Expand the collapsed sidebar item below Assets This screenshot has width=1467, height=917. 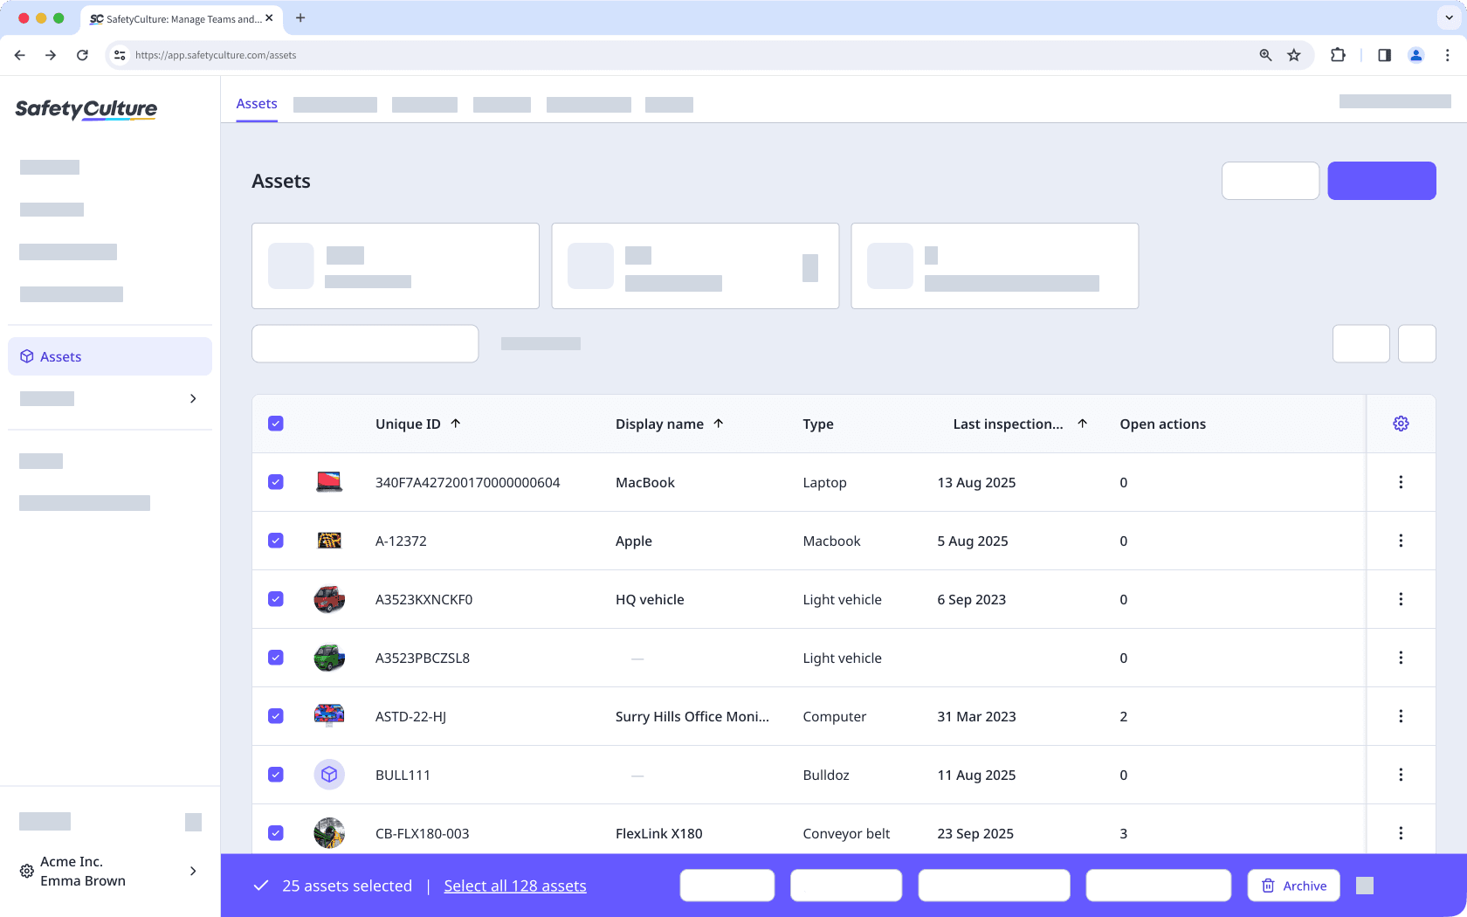point(193,398)
